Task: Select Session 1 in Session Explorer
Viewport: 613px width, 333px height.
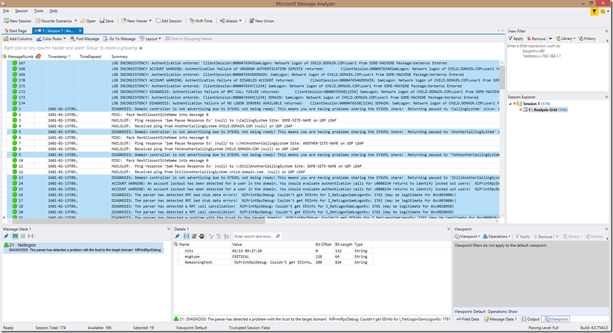Action: (536, 104)
